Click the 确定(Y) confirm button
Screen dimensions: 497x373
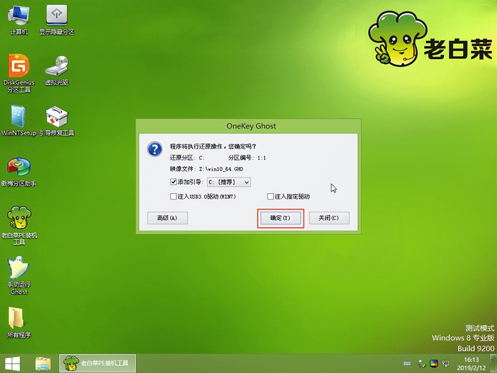point(280,218)
